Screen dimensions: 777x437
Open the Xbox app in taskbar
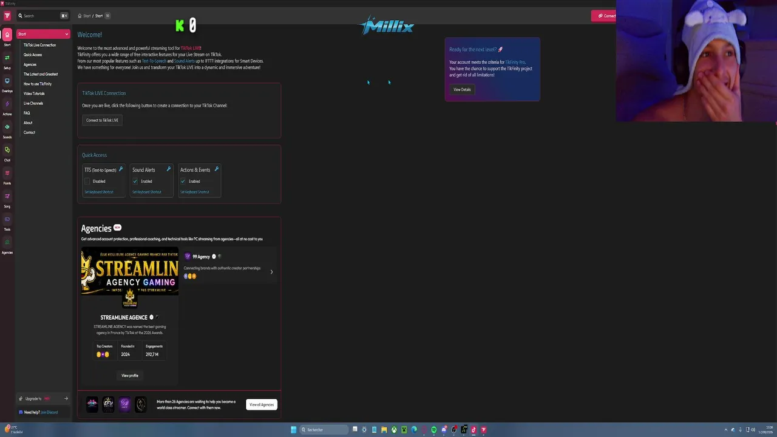pos(394,430)
